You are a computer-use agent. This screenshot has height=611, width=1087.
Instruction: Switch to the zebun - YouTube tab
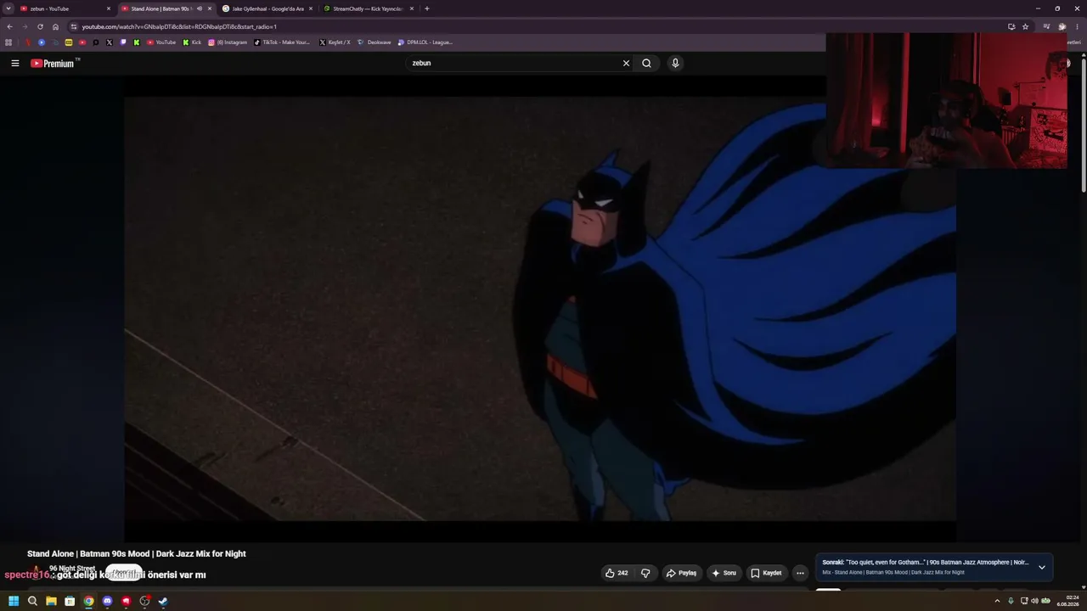pyautogui.click(x=65, y=8)
